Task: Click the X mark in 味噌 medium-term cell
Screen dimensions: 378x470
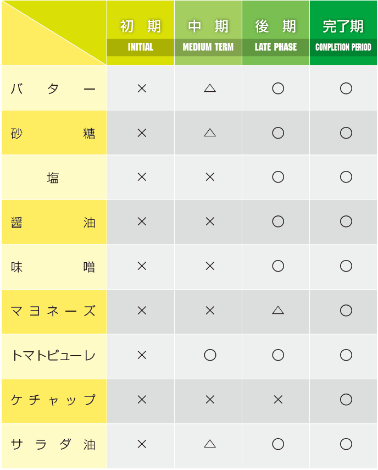Action: pyautogui.click(x=210, y=266)
